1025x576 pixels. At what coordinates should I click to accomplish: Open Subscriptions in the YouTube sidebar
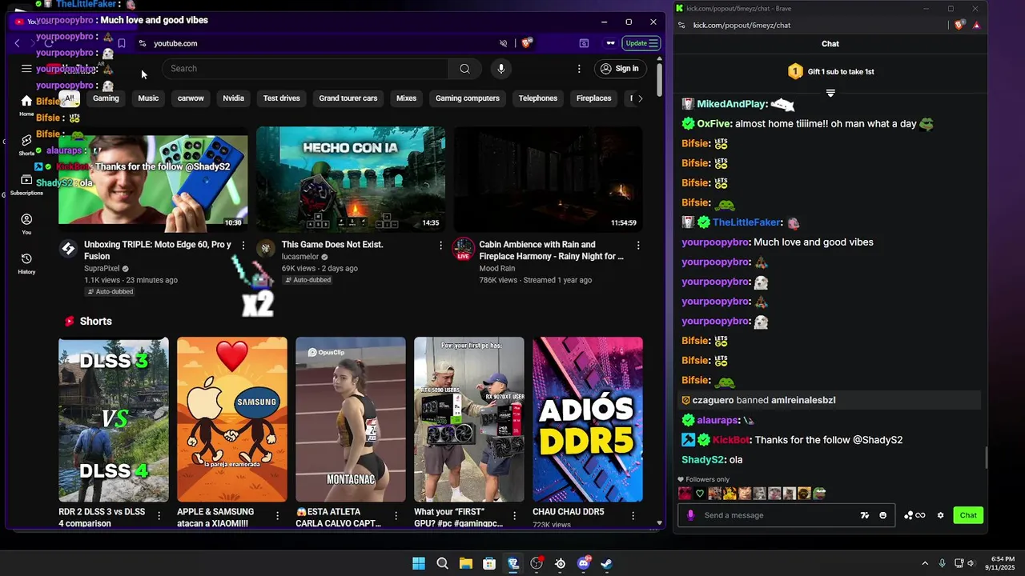(26, 185)
